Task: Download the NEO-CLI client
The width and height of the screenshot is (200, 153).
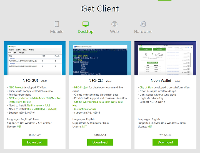Action: [100, 142]
